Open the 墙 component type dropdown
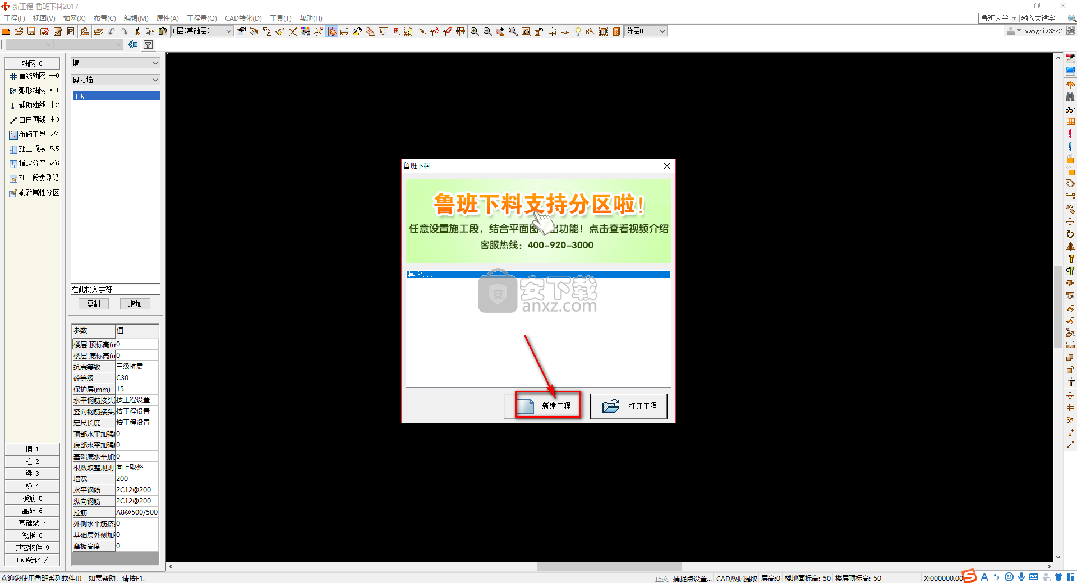Image resolution: width=1077 pixels, height=583 pixels. 115,63
